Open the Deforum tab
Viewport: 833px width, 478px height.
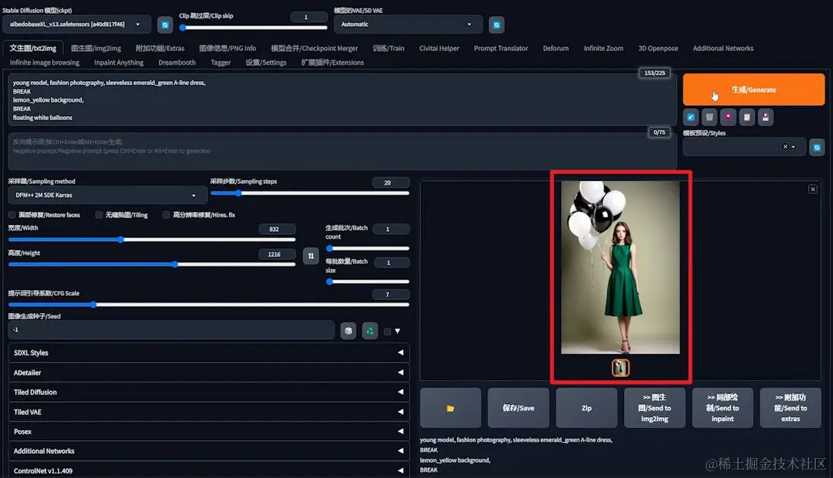click(556, 49)
